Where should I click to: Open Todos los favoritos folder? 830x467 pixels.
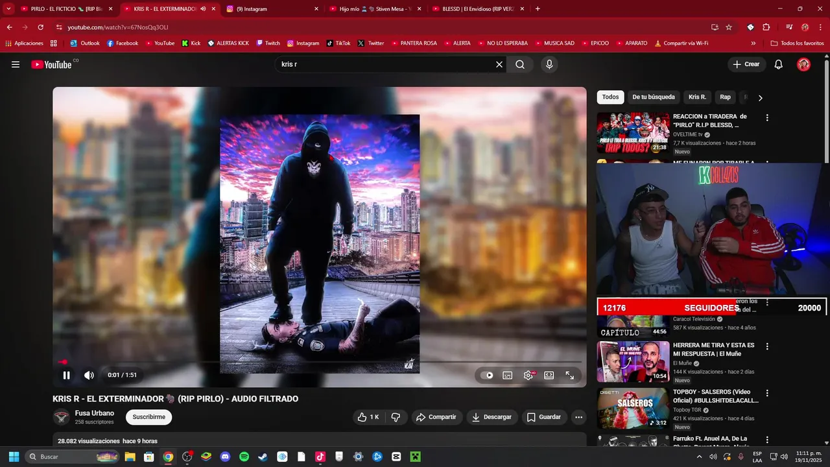[x=797, y=43]
